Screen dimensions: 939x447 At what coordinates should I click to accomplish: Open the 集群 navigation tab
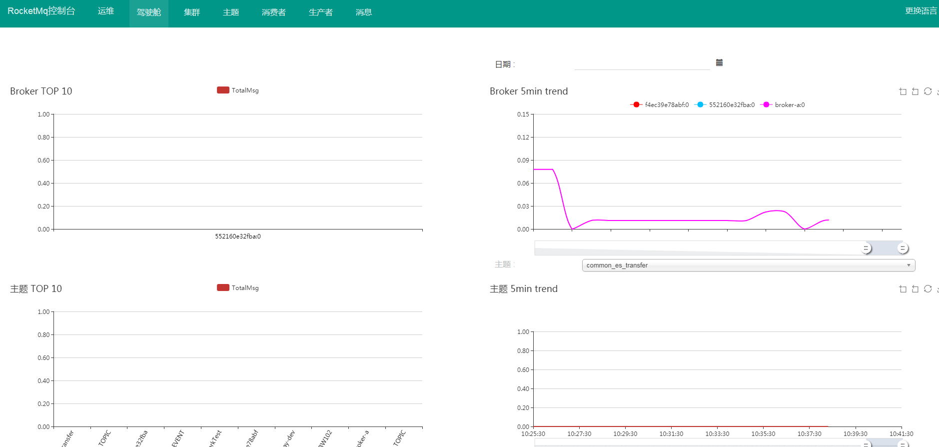tap(192, 12)
